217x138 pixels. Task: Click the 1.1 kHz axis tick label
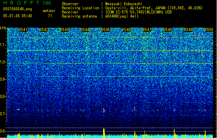[x=3, y=45]
